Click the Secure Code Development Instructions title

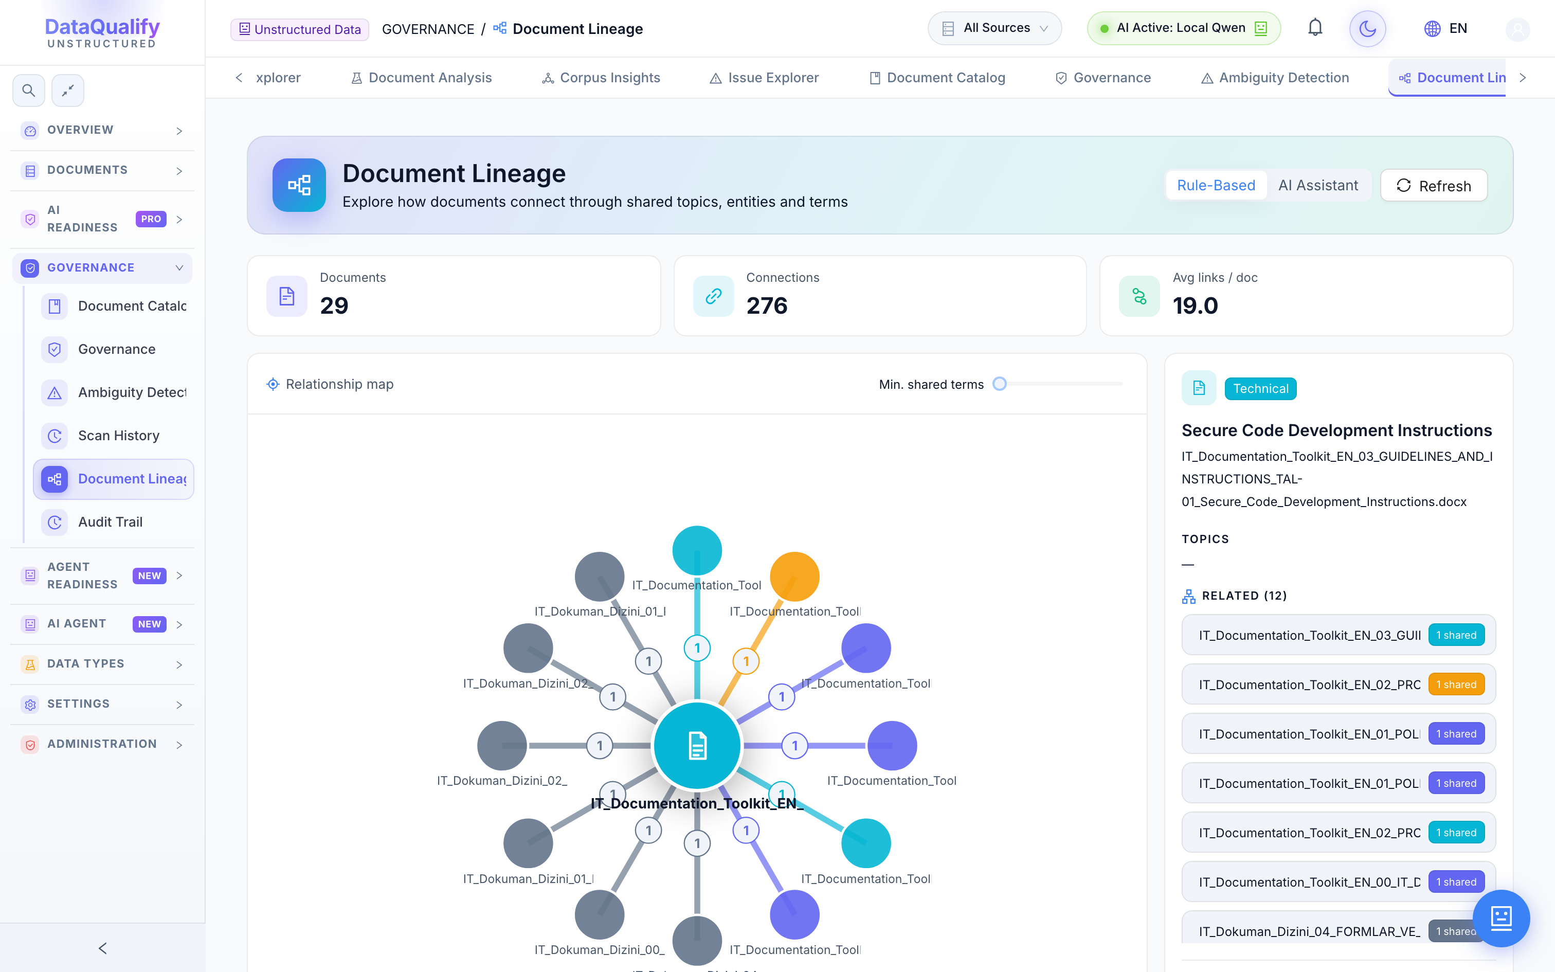tap(1336, 430)
